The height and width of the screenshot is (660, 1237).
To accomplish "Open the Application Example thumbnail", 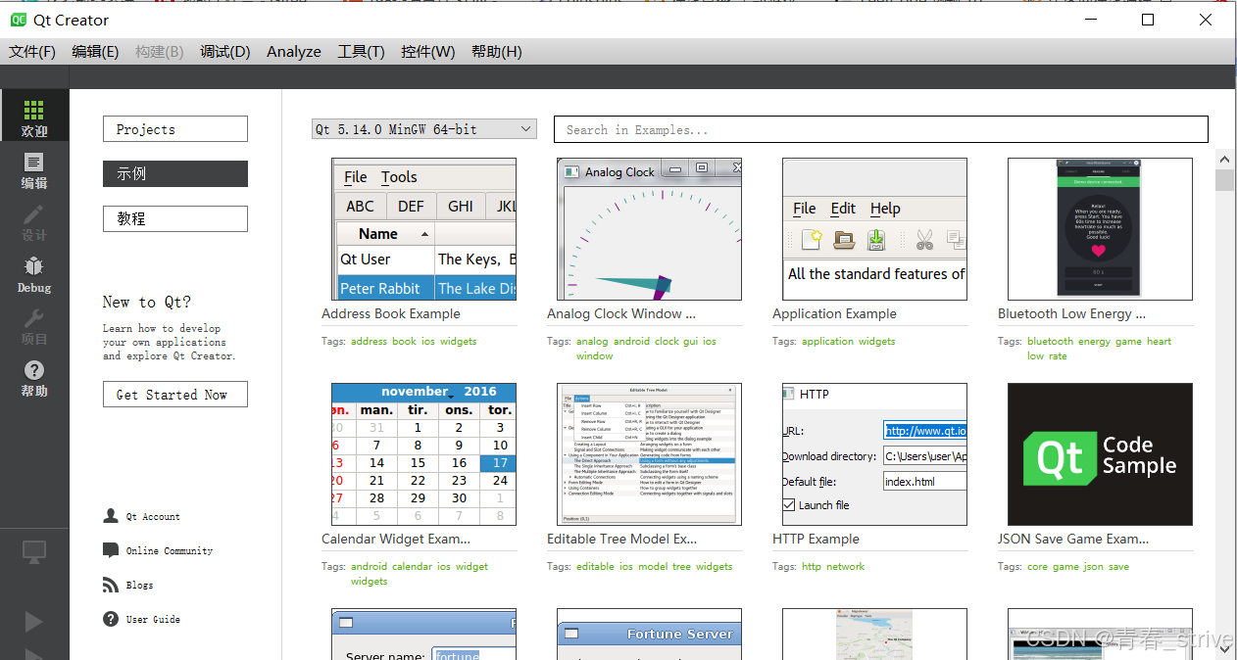I will point(874,229).
